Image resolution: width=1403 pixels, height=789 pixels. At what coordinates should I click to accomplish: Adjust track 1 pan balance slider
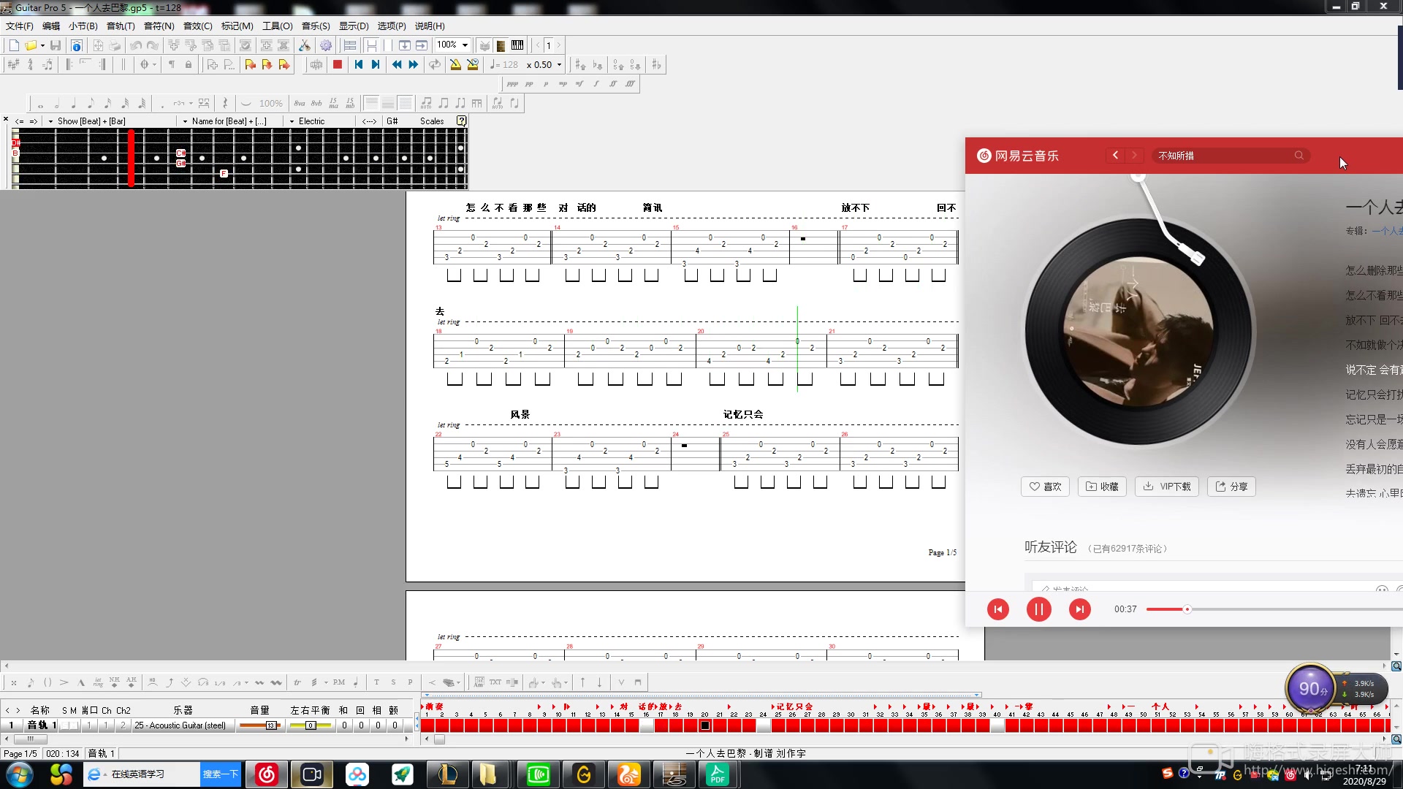[x=310, y=725]
